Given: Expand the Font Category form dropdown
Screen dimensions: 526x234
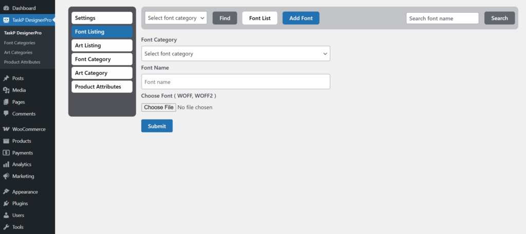Looking at the screenshot, I should click(x=235, y=54).
